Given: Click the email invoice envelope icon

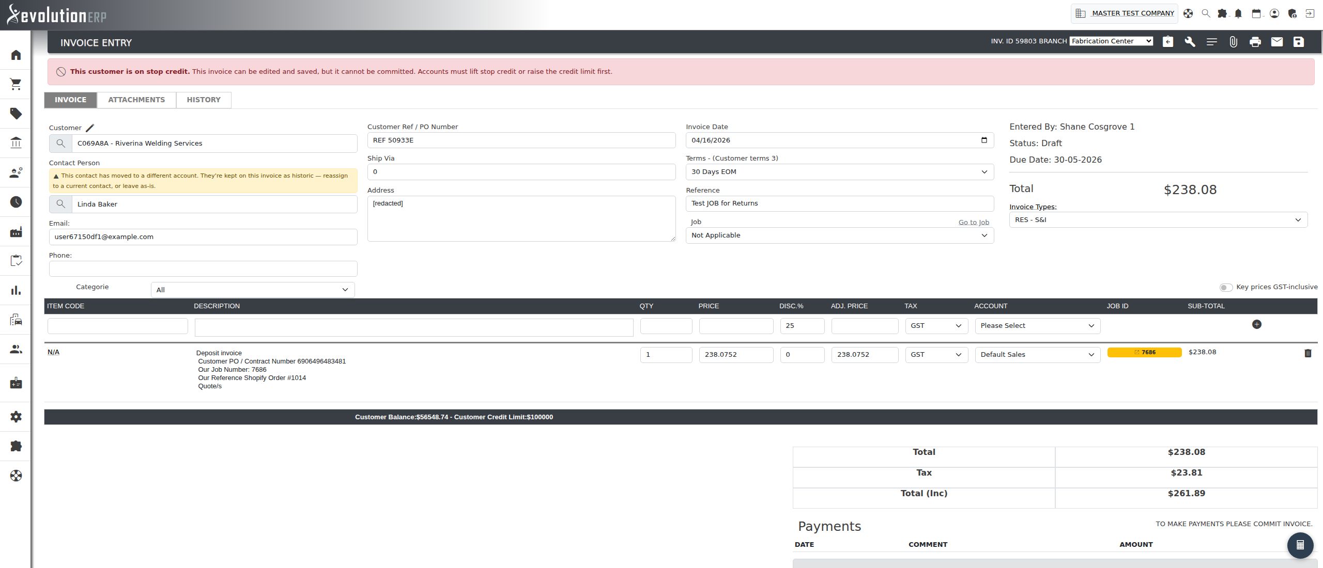Looking at the screenshot, I should [1276, 42].
